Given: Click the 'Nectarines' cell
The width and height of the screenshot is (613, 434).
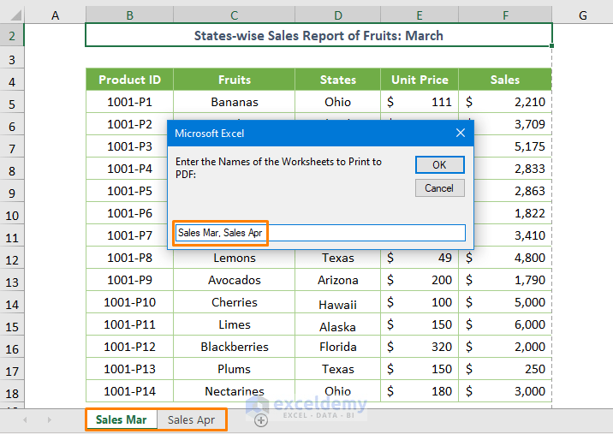Looking at the screenshot, I should click(x=235, y=391).
